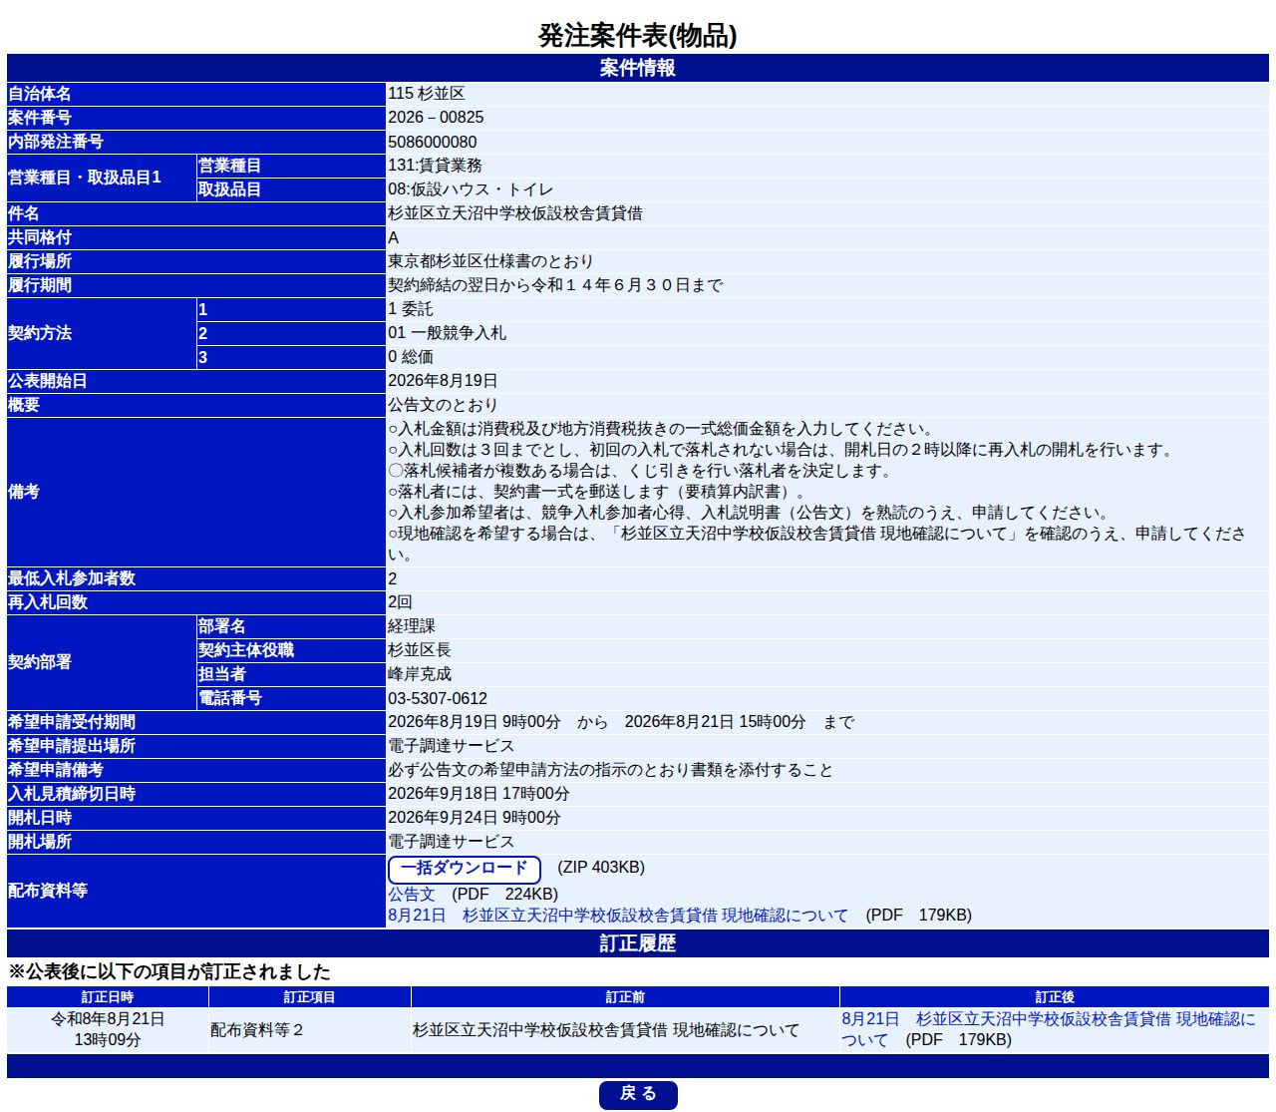
Task: Click the 件名 杉並区立天沼中学校仮設校舎賃貸借
Action: click(x=515, y=213)
